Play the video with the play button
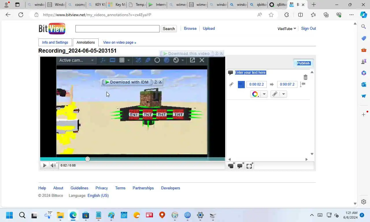 (45, 165)
